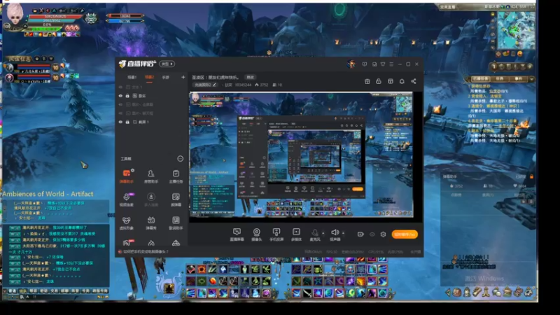Image resolution: width=560 pixels, height=315 pixels.
Task: Click the record camera icon beside the start button
Action: pos(360,234)
